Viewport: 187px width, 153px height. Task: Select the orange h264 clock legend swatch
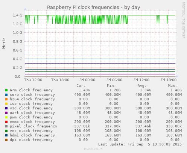point(6,99)
